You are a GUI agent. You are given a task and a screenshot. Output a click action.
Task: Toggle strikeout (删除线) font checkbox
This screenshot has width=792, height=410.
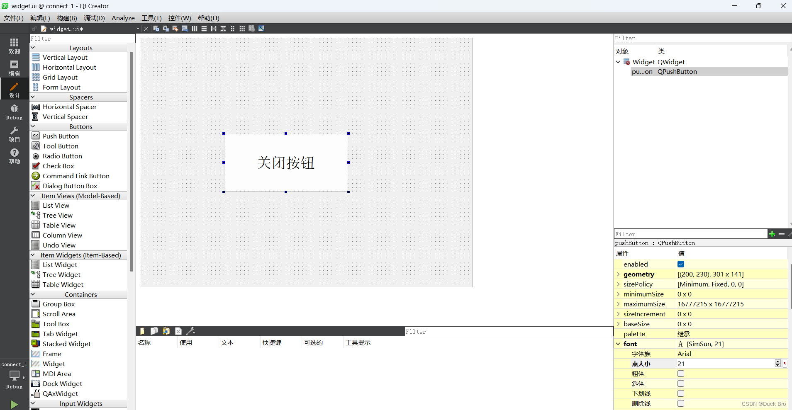[x=681, y=403]
